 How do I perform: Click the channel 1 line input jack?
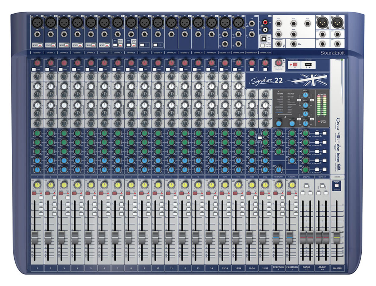[37, 34]
